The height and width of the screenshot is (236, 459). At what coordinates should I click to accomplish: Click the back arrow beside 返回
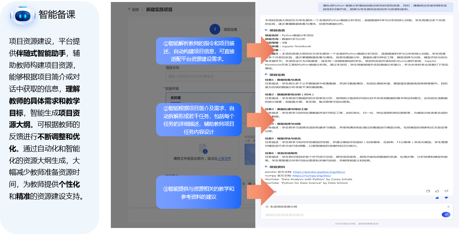[129, 9]
